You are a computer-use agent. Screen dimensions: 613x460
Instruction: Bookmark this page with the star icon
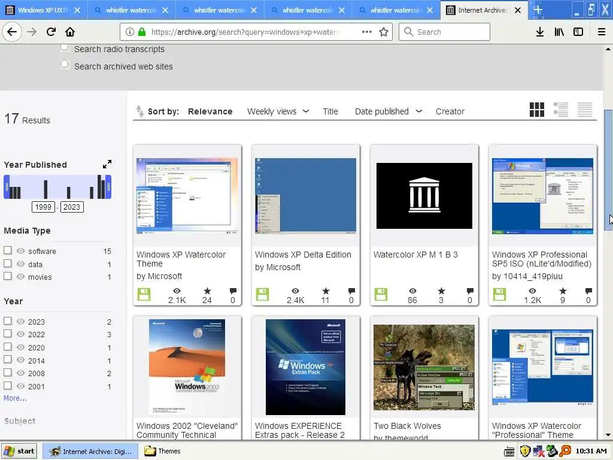[384, 32]
